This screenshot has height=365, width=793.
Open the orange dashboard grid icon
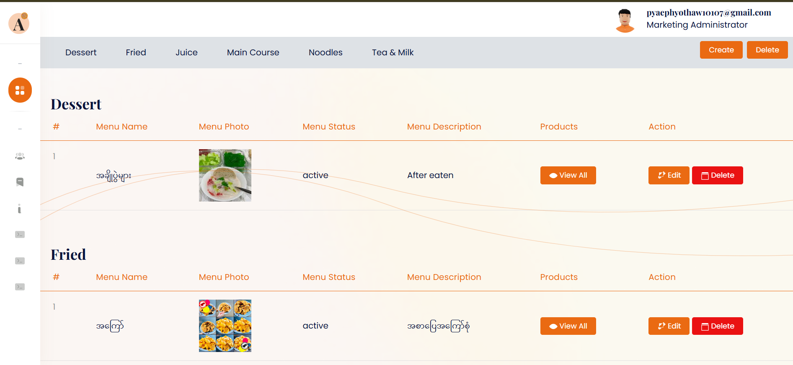20,90
